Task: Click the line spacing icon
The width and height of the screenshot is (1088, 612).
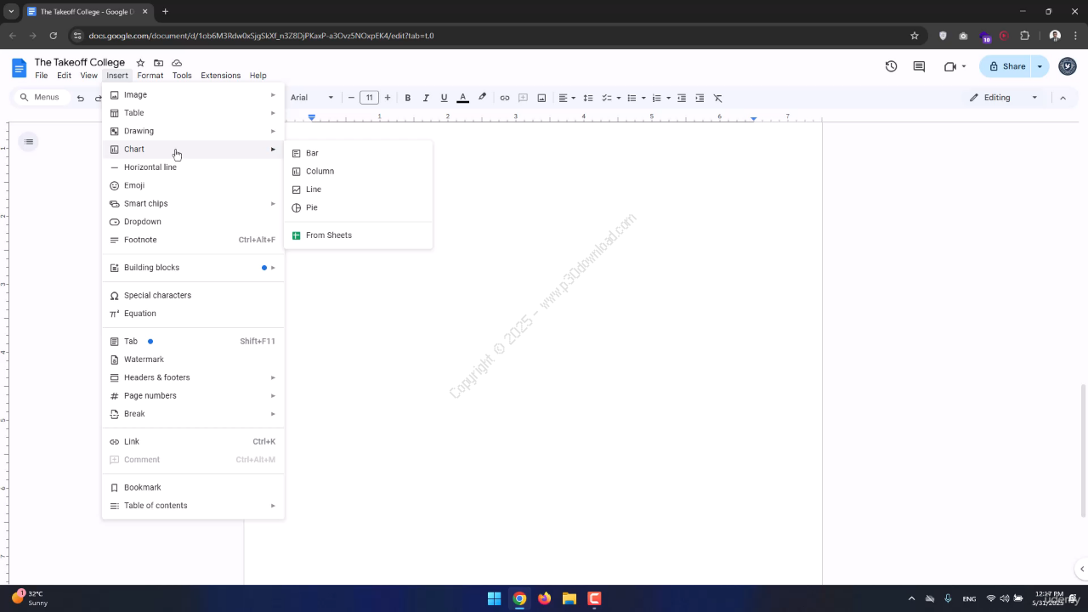Action: click(x=587, y=98)
